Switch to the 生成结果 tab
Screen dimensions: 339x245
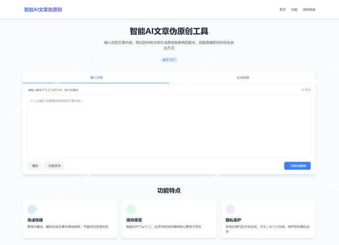pos(242,77)
